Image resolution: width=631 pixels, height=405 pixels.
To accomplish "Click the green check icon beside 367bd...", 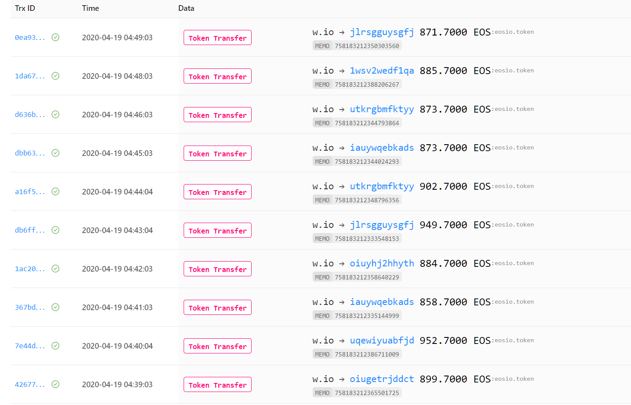I will [55, 307].
